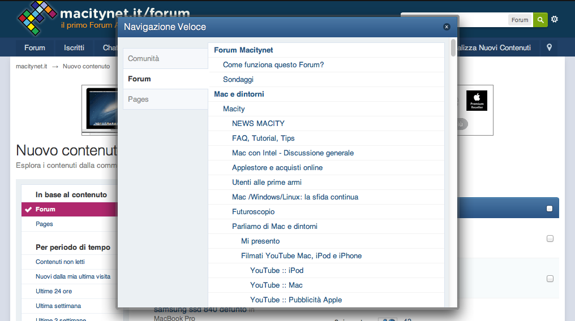
Task: Open 'Mac /Windows/Linux: la sfida continua'
Action: point(295,197)
